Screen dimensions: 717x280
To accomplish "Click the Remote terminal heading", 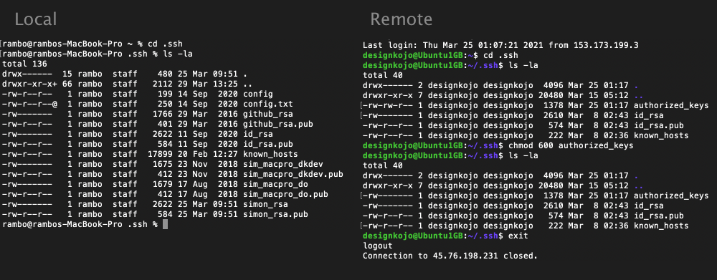I will (x=401, y=19).
